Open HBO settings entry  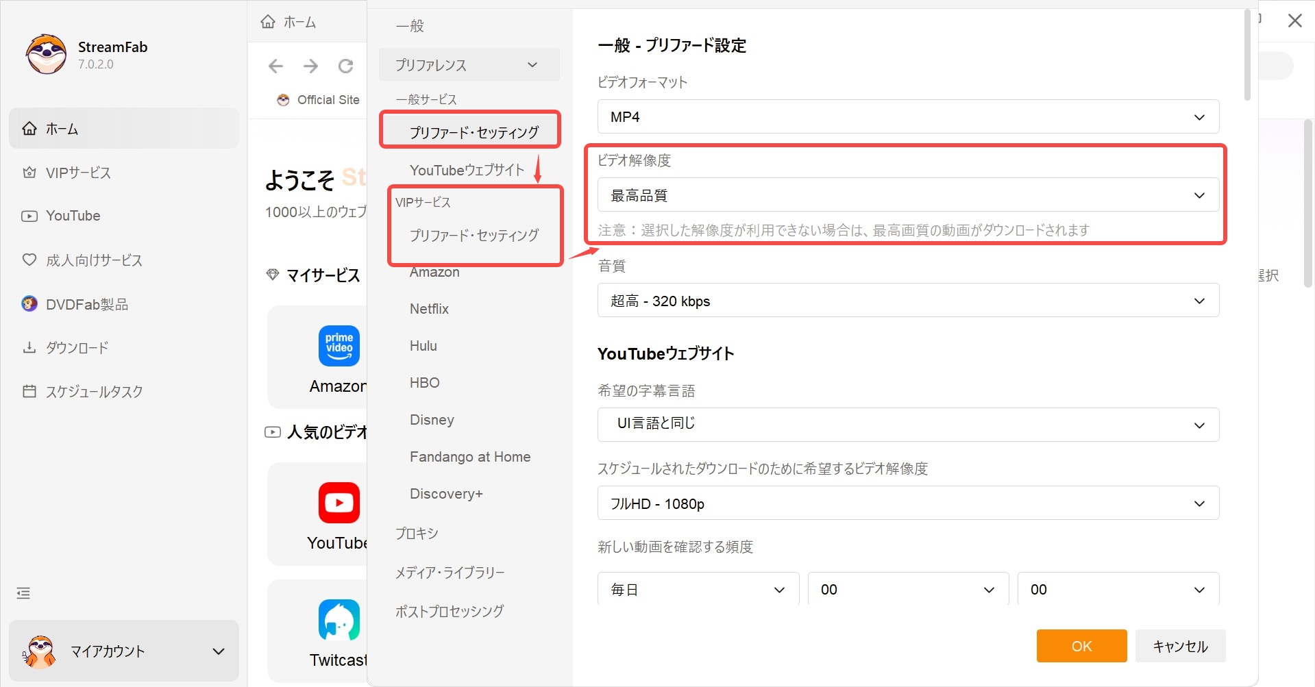pos(424,383)
